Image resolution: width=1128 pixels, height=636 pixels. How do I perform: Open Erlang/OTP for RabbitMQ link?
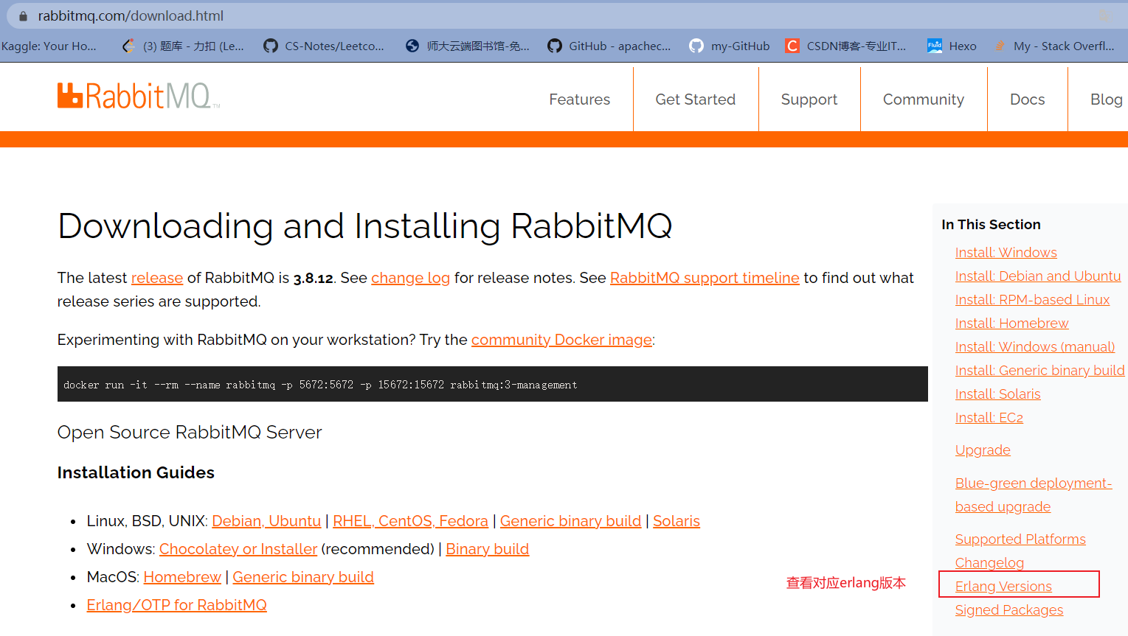pos(176,605)
